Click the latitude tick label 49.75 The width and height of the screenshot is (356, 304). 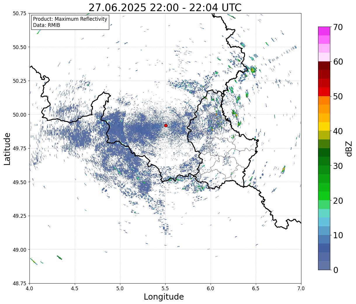(19, 148)
